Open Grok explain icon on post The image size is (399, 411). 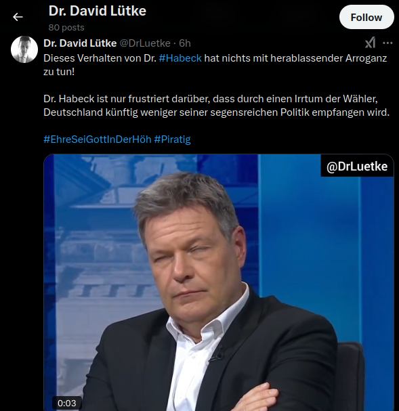370,43
